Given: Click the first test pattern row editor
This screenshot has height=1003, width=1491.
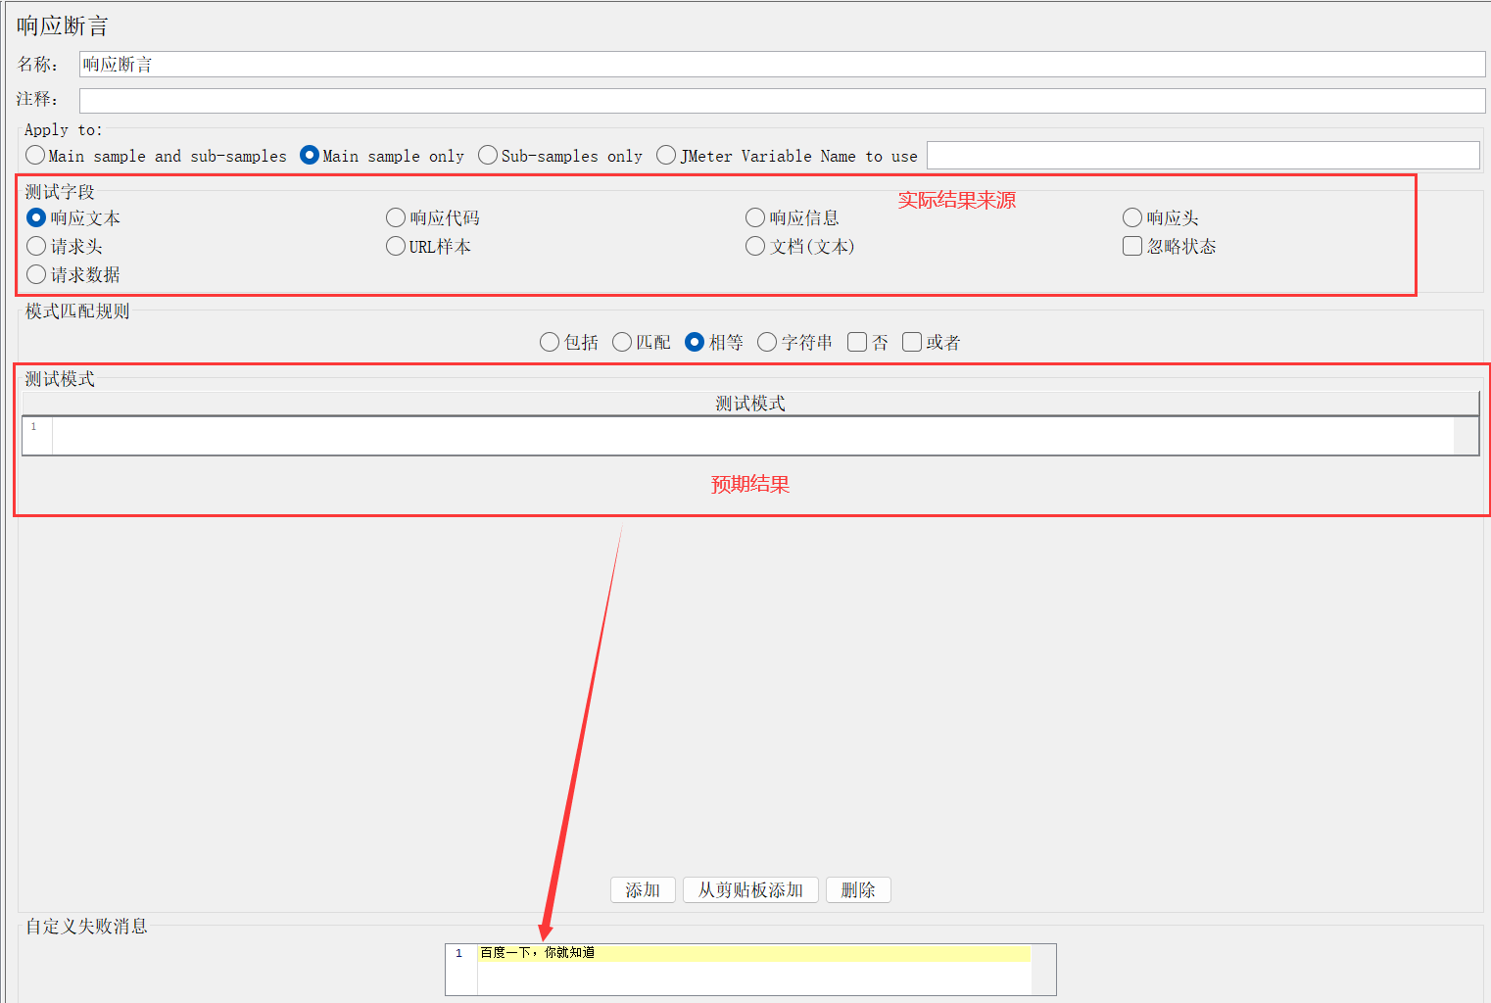Looking at the screenshot, I should [x=752, y=436].
